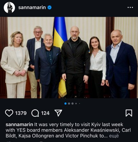
Task: Tap sannamarin username in caption
Action: click(x=19, y=124)
